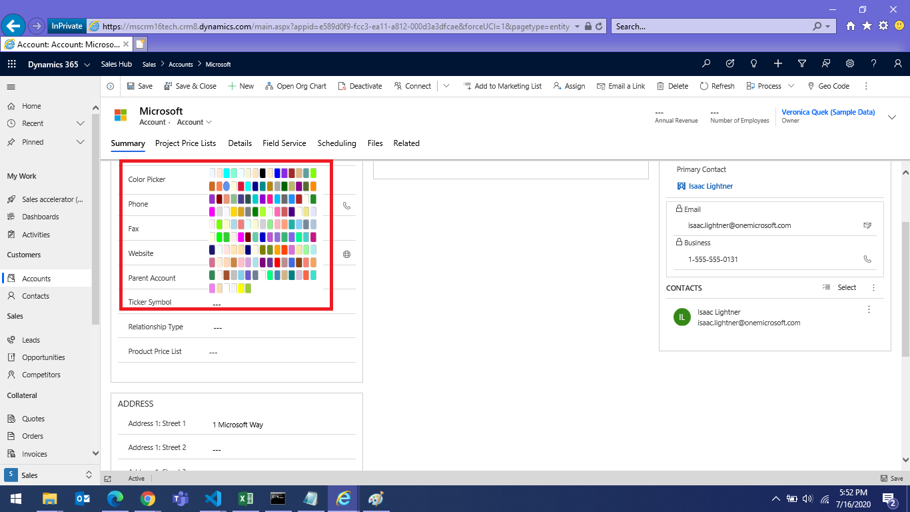
Task: Toggle the hamburger site map menu
Action: click(x=11, y=87)
